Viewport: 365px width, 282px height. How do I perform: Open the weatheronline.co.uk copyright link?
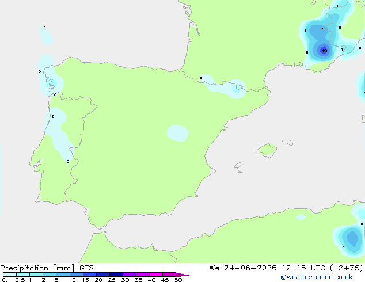(317, 277)
